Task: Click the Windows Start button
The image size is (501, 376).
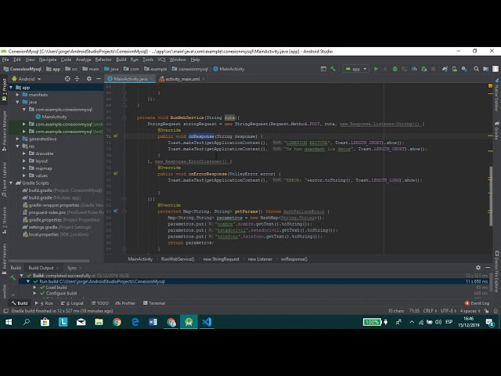Action: pos(9,322)
